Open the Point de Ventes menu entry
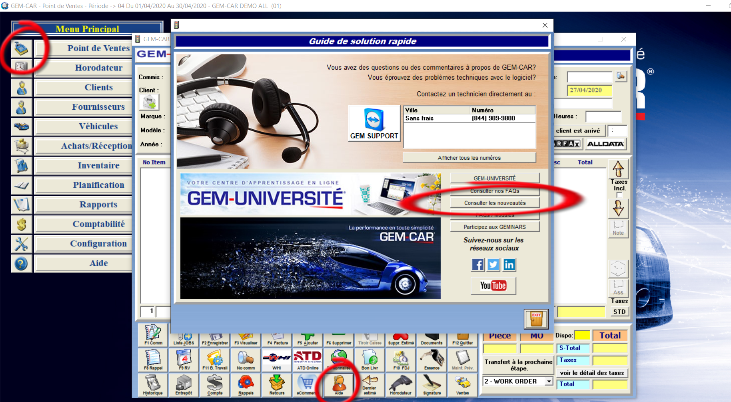The width and height of the screenshot is (731, 402). [x=84, y=48]
